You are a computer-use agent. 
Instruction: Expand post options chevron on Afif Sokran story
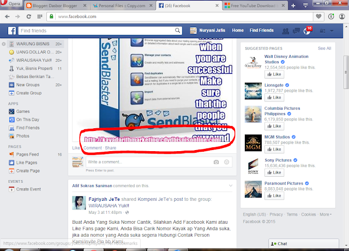(231, 186)
